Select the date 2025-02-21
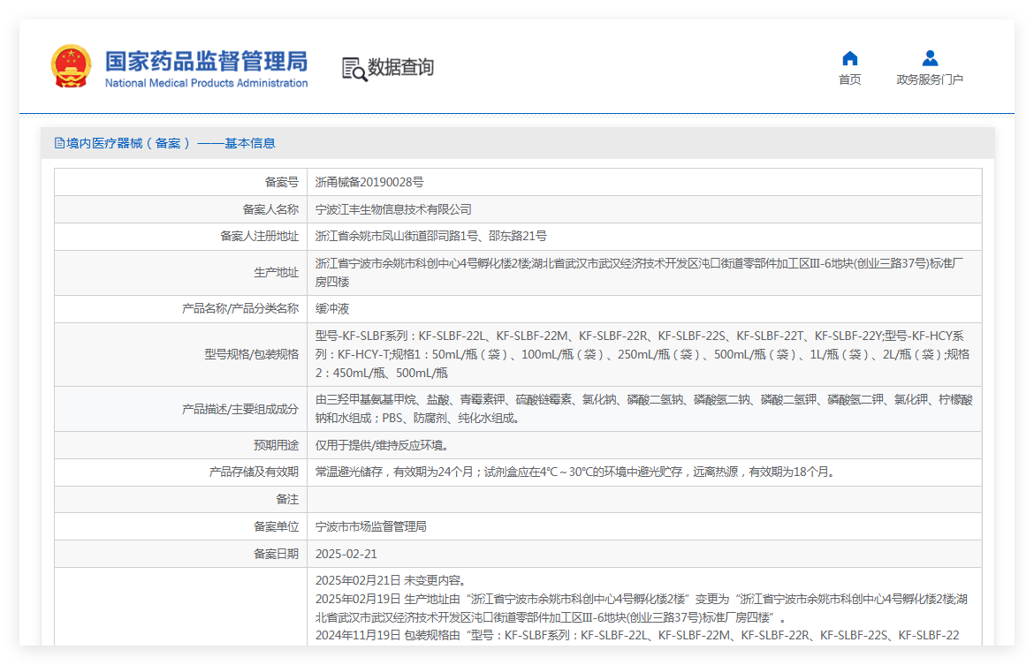The width and height of the screenshot is (1034, 665). point(346,555)
